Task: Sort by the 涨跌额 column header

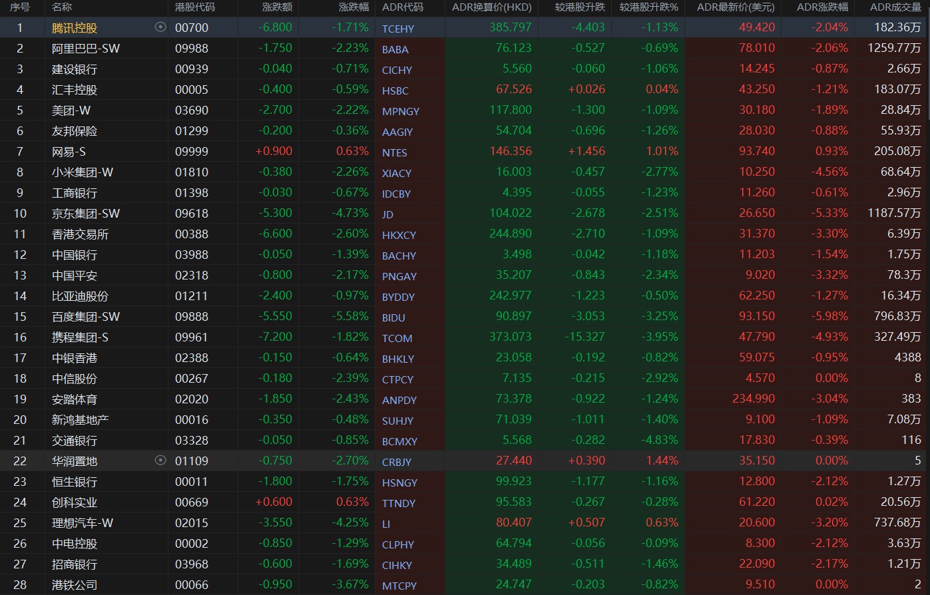Action: [x=277, y=7]
